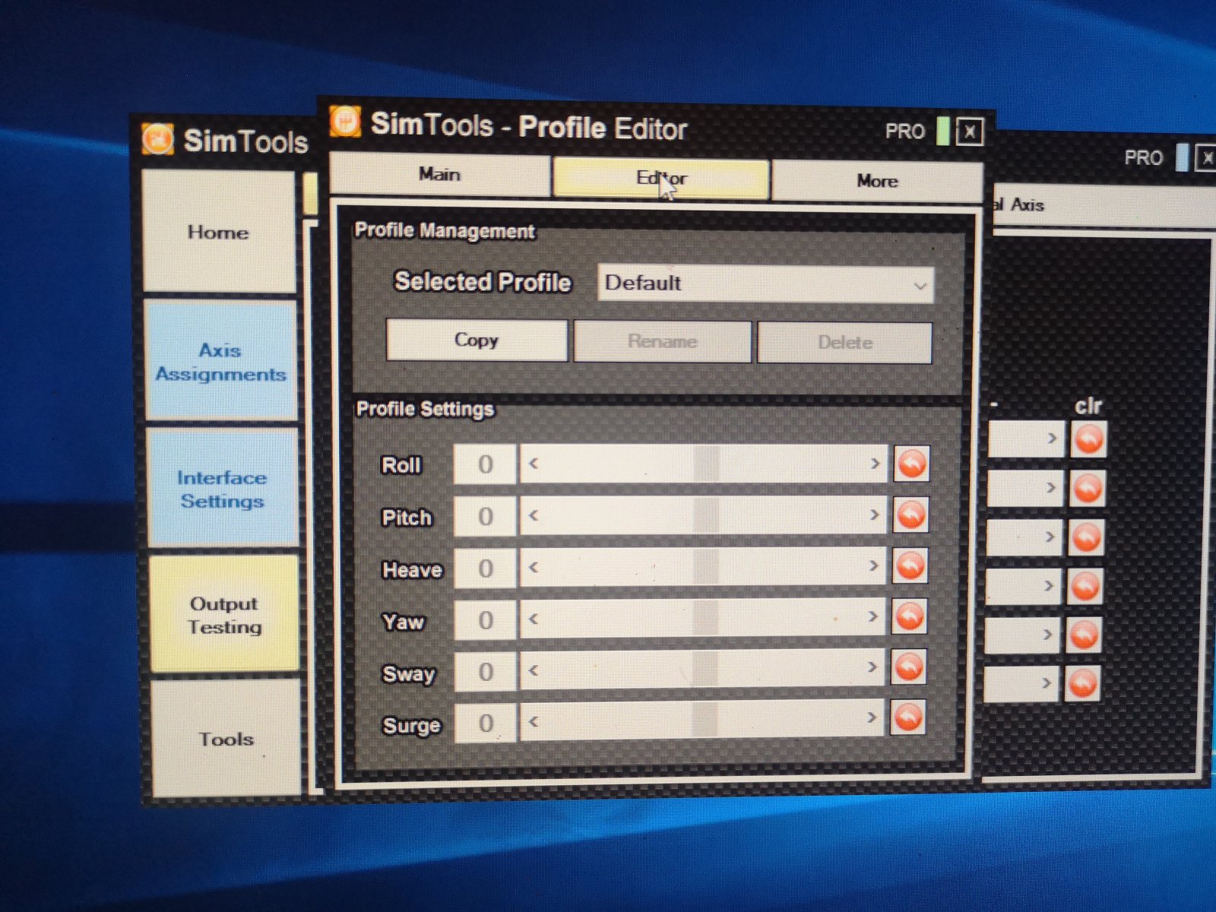Image resolution: width=1216 pixels, height=912 pixels.
Task: Increase Heave slider with right arrow
Action: click(x=873, y=565)
